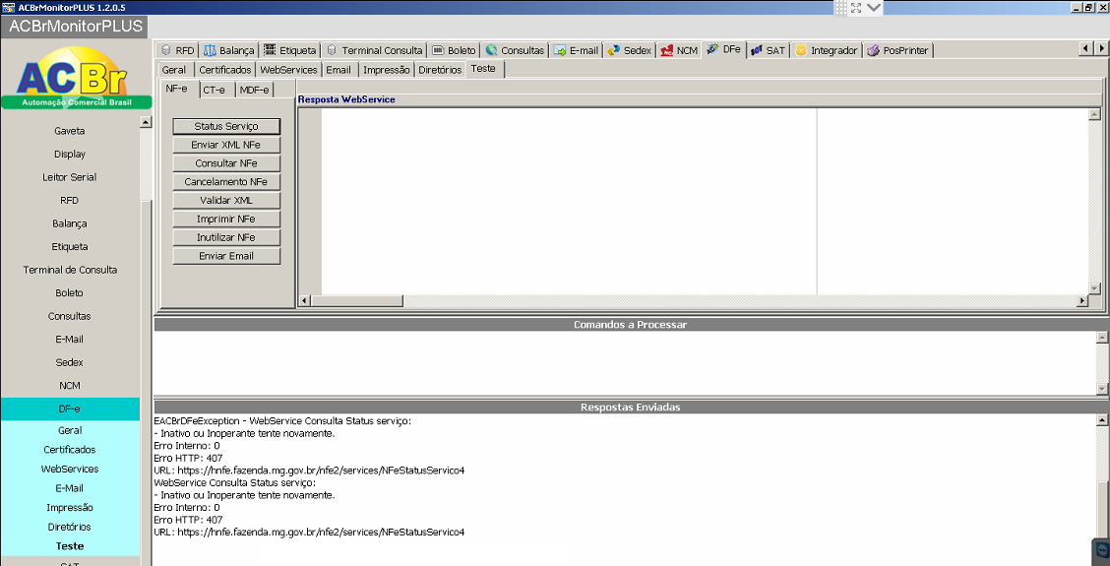Screen dimensions: 1110x566
Task: Click Respostas Enviadas scroll-up arrow
Action: (x=1101, y=420)
